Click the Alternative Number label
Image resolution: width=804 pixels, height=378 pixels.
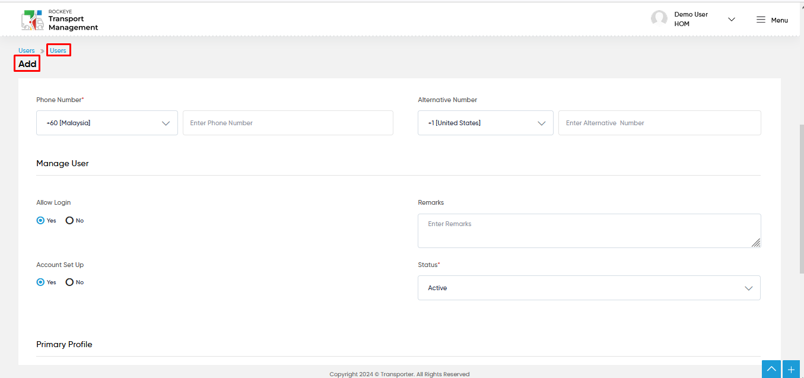(447, 100)
